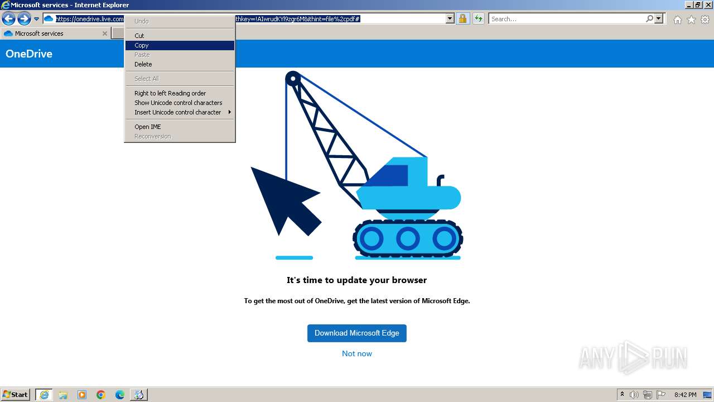714x402 pixels.
Task: Close the Microsoft services tab
Action: [x=104, y=33]
